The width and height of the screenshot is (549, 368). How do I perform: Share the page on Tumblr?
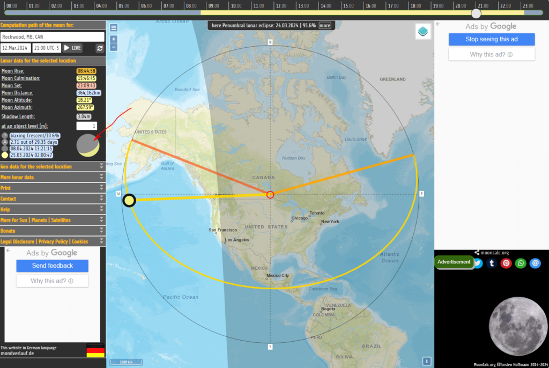click(492, 263)
